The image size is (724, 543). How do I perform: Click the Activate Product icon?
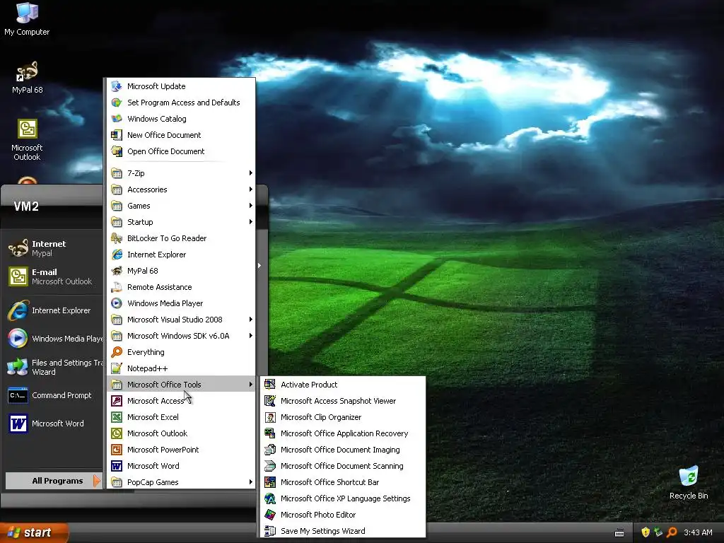(x=270, y=385)
